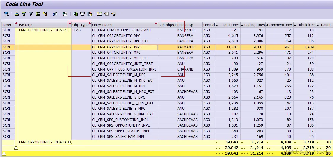Click the 11,781 total lines value
Image resolution: width=333 pixels, height=157 pixels.
pos(228,47)
